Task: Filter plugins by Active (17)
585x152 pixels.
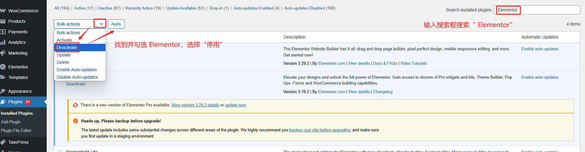Action: click(84, 8)
